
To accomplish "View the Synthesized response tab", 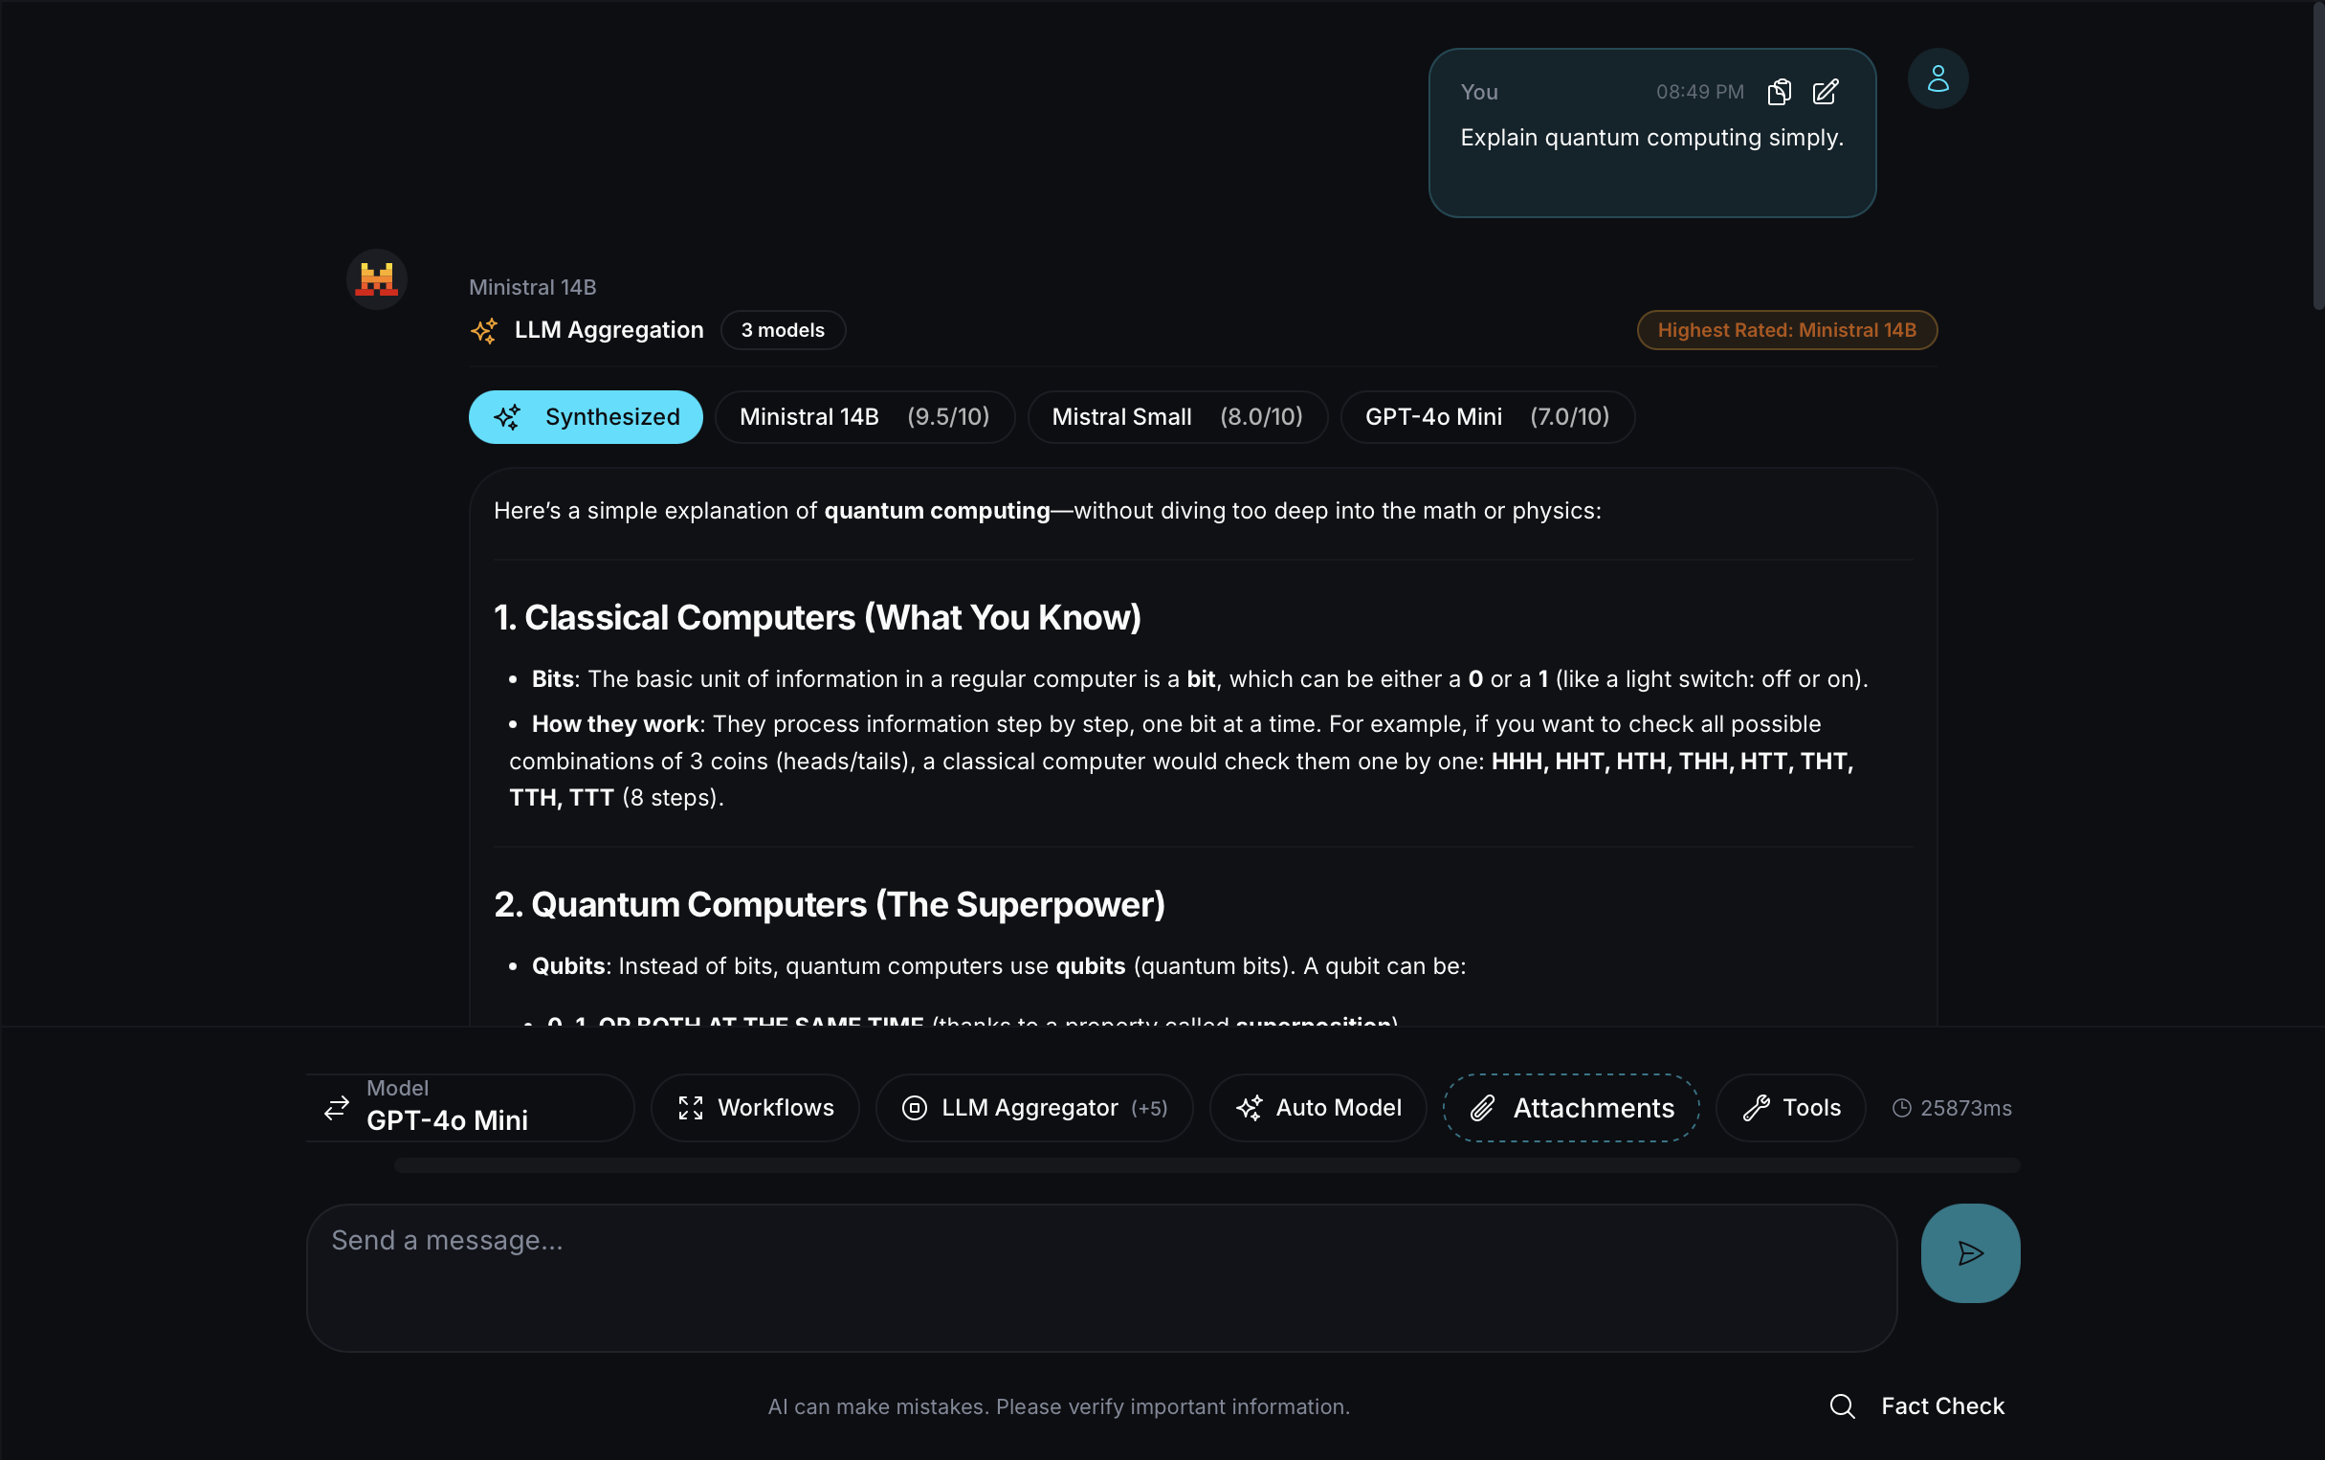I will tap(586, 416).
